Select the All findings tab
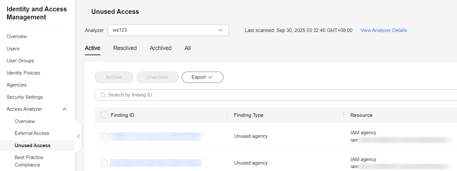The height and width of the screenshot is (171, 457). click(x=188, y=48)
